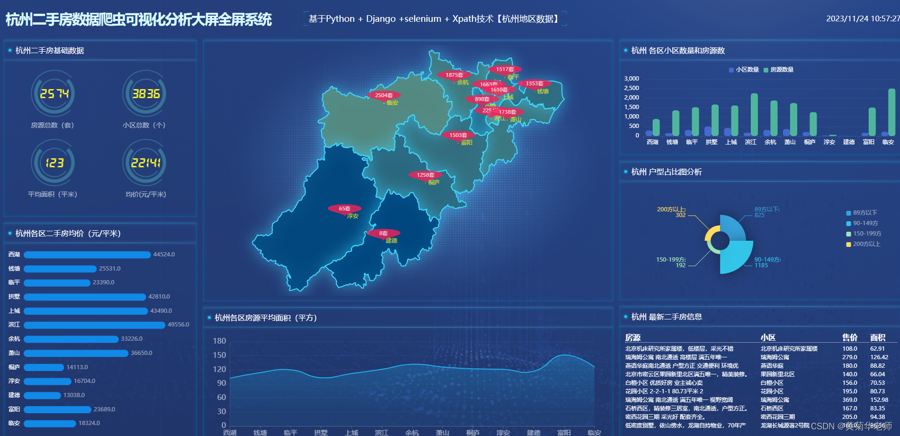Click the 房源总数 2574 gauge
This screenshot has width=900, height=436.
click(x=53, y=93)
